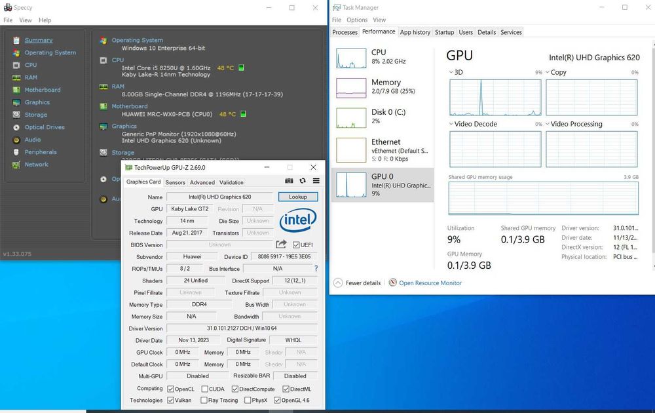The image size is (655, 413).
Task: Select the GPU 0 performance item
Action: [383, 185]
